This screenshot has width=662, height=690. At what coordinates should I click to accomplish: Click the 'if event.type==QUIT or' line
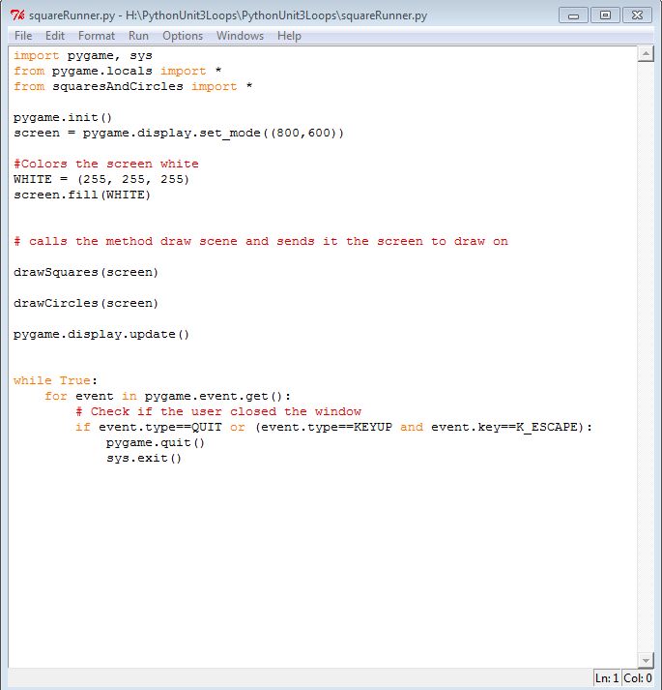333,428
